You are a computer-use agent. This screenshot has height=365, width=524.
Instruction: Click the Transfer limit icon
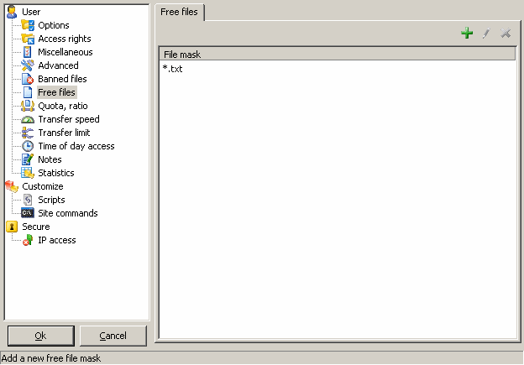tap(28, 133)
